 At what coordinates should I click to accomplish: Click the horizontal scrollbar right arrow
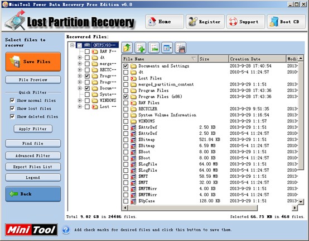pyautogui.click(x=294, y=208)
